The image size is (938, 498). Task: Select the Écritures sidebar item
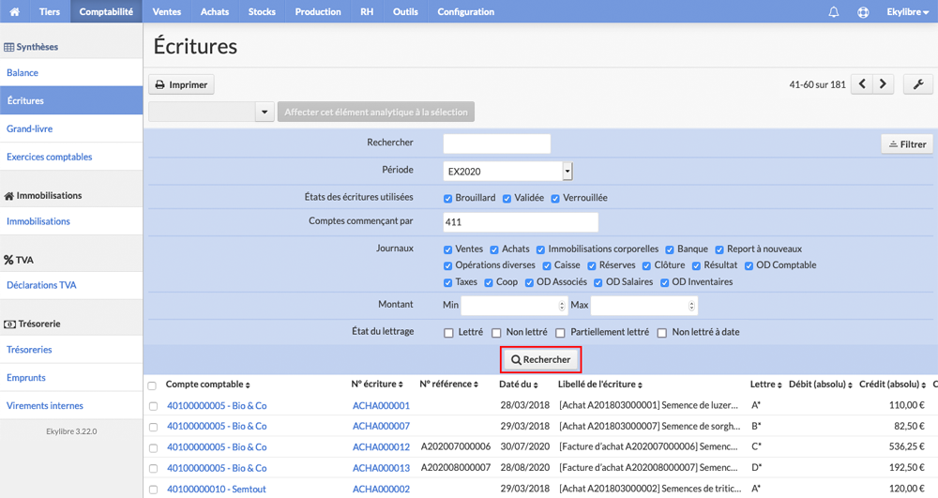(71, 100)
